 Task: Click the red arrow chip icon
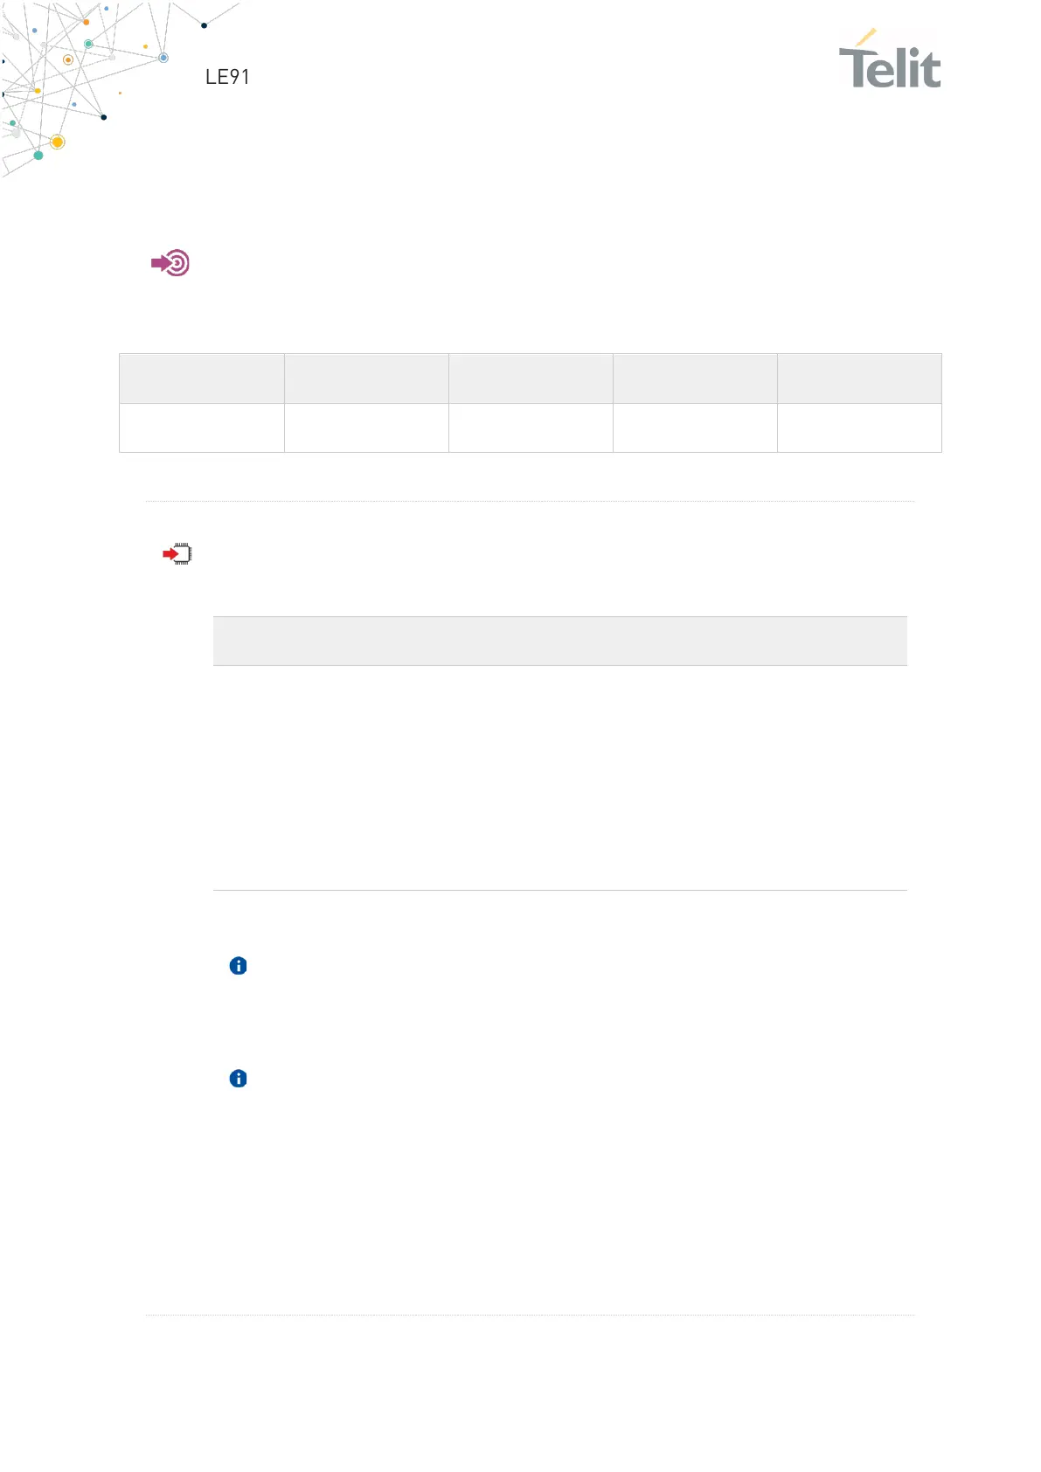pyautogui.click(x=177, y=554)
